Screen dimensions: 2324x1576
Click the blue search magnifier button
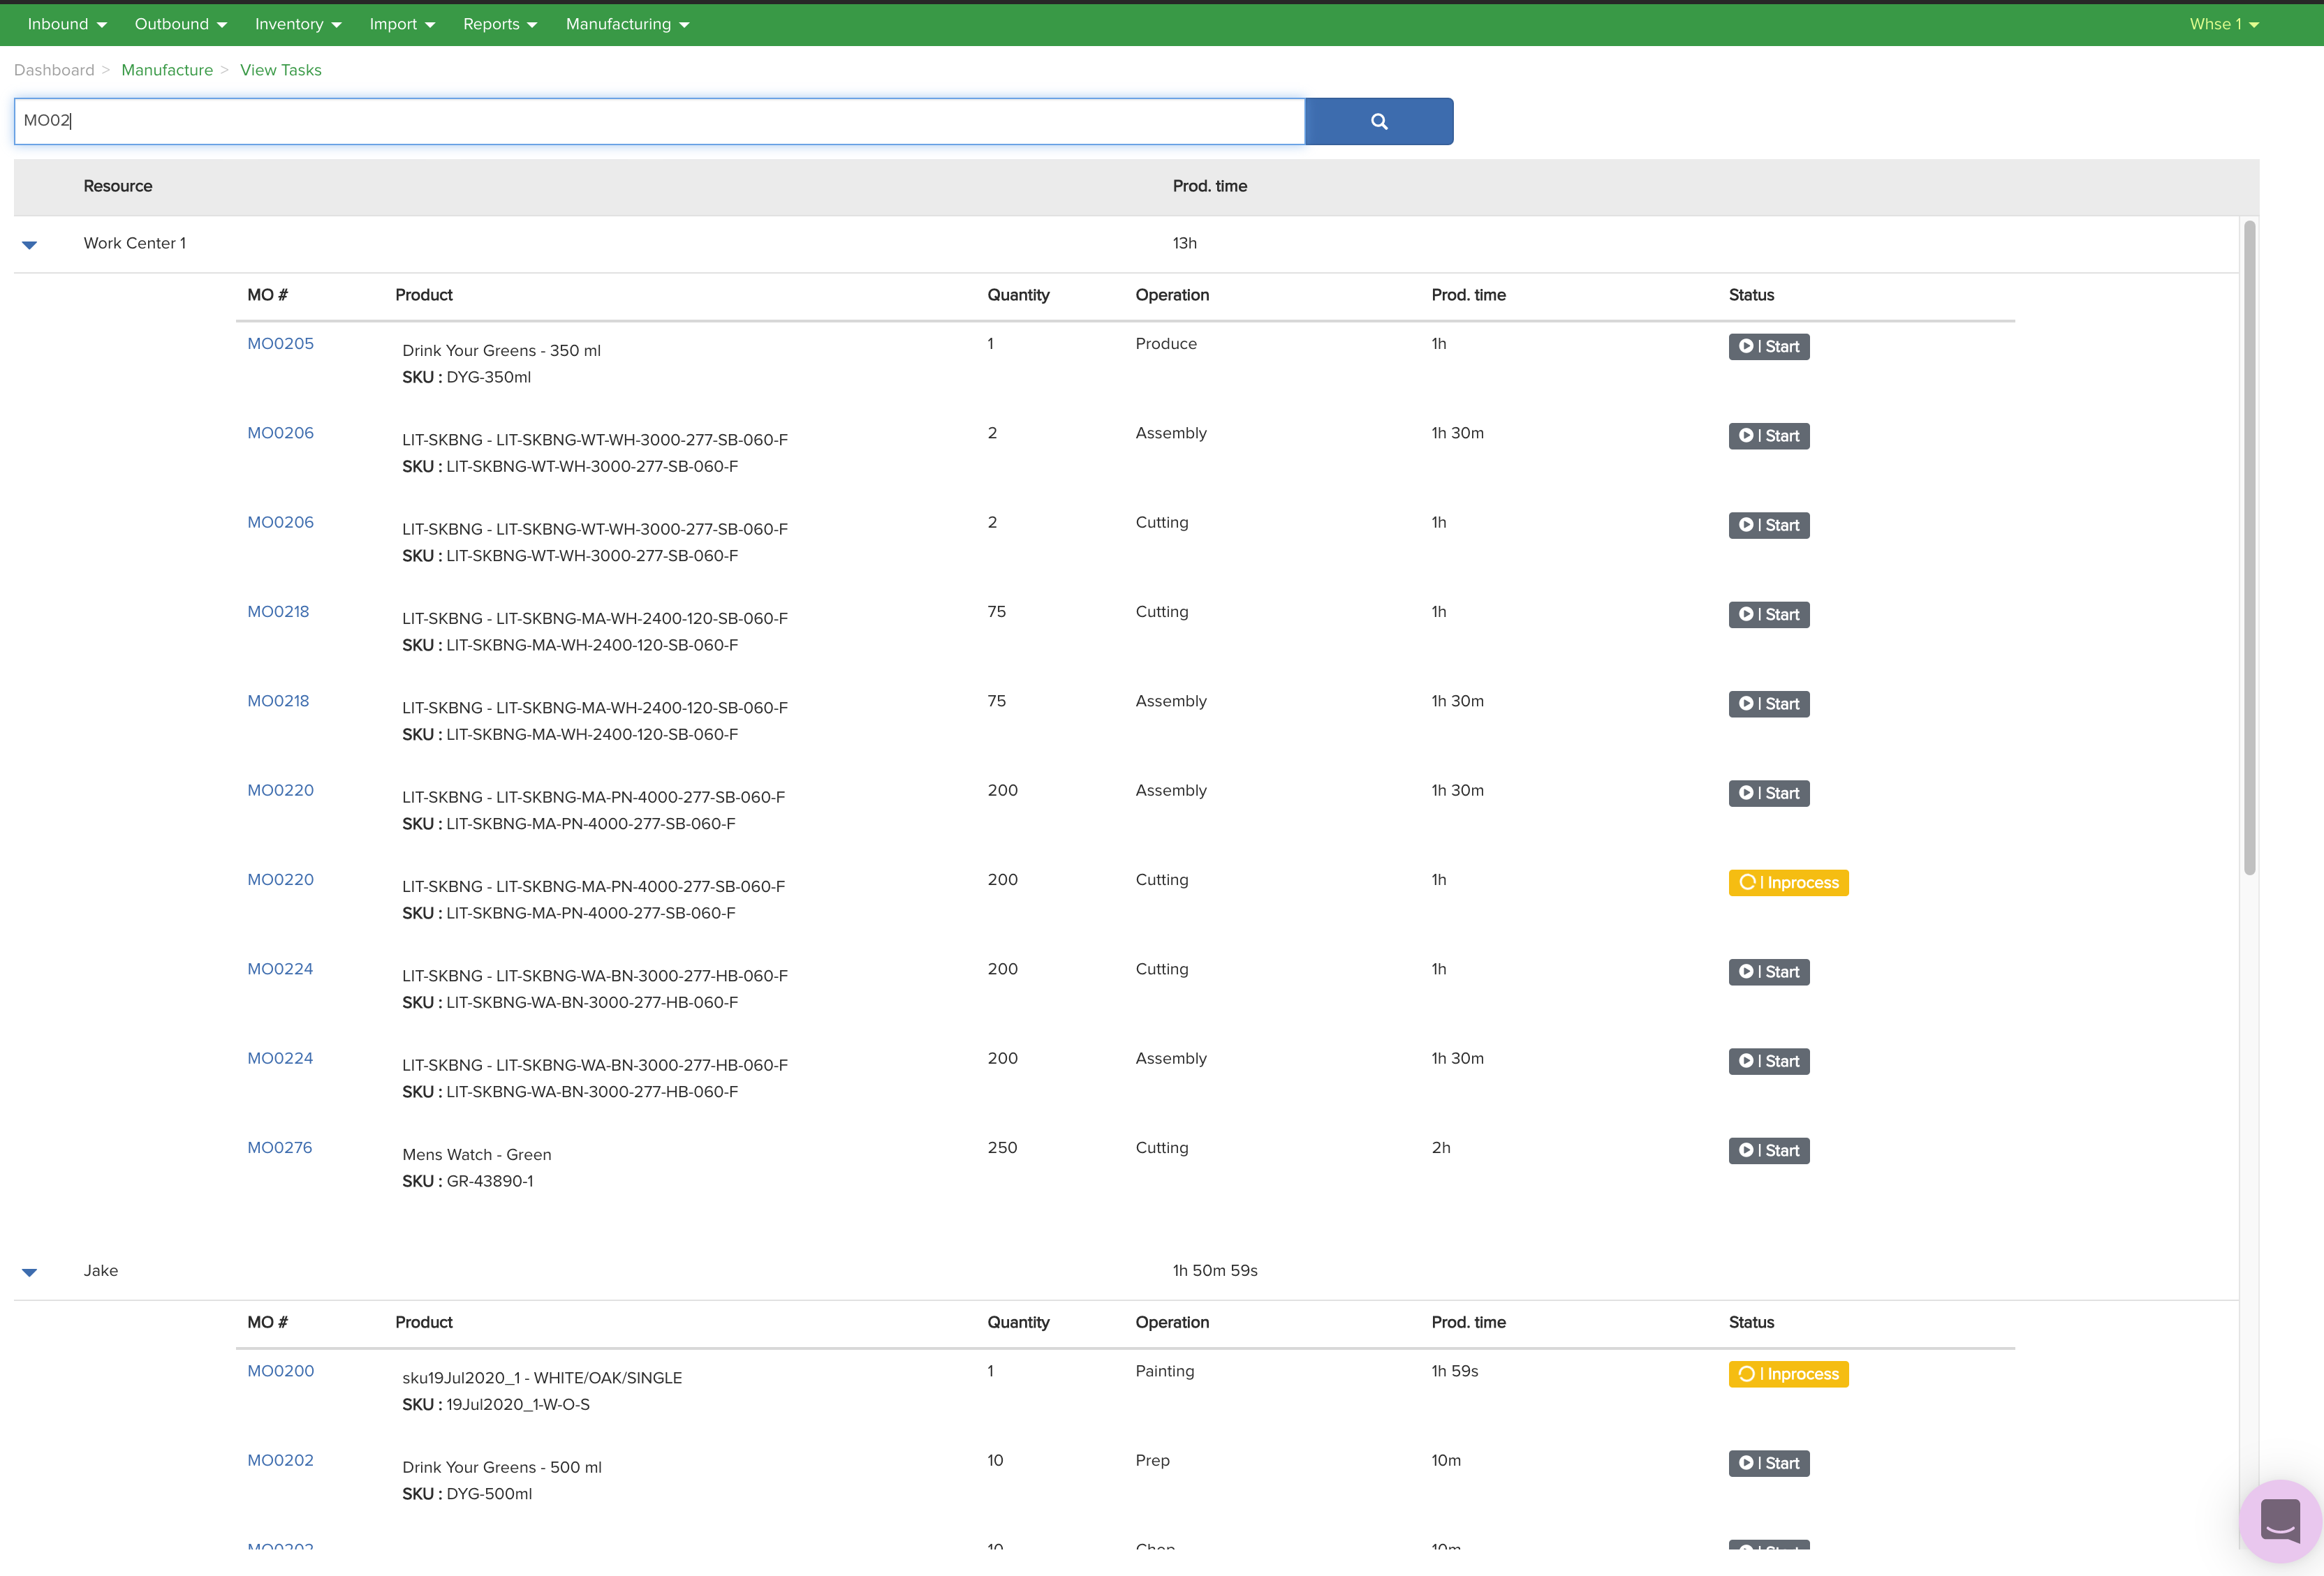coord(1378,121)
